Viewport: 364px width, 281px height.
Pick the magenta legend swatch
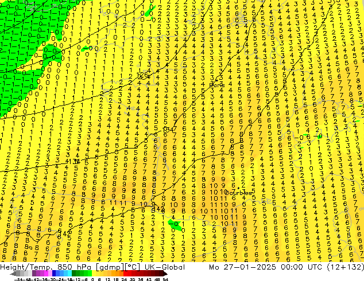[46, 274]
